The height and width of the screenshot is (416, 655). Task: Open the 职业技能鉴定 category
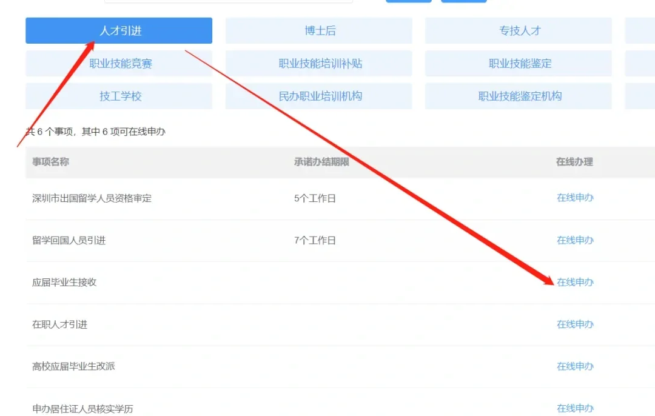(x=519, y=63)
